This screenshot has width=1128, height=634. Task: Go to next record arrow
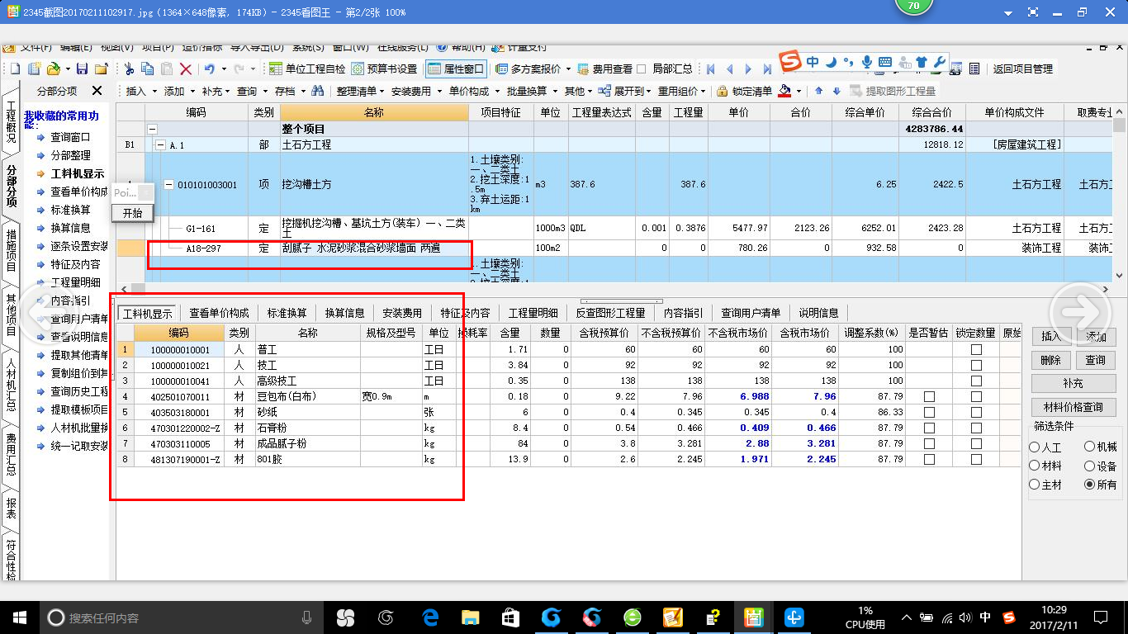[748, 69]
